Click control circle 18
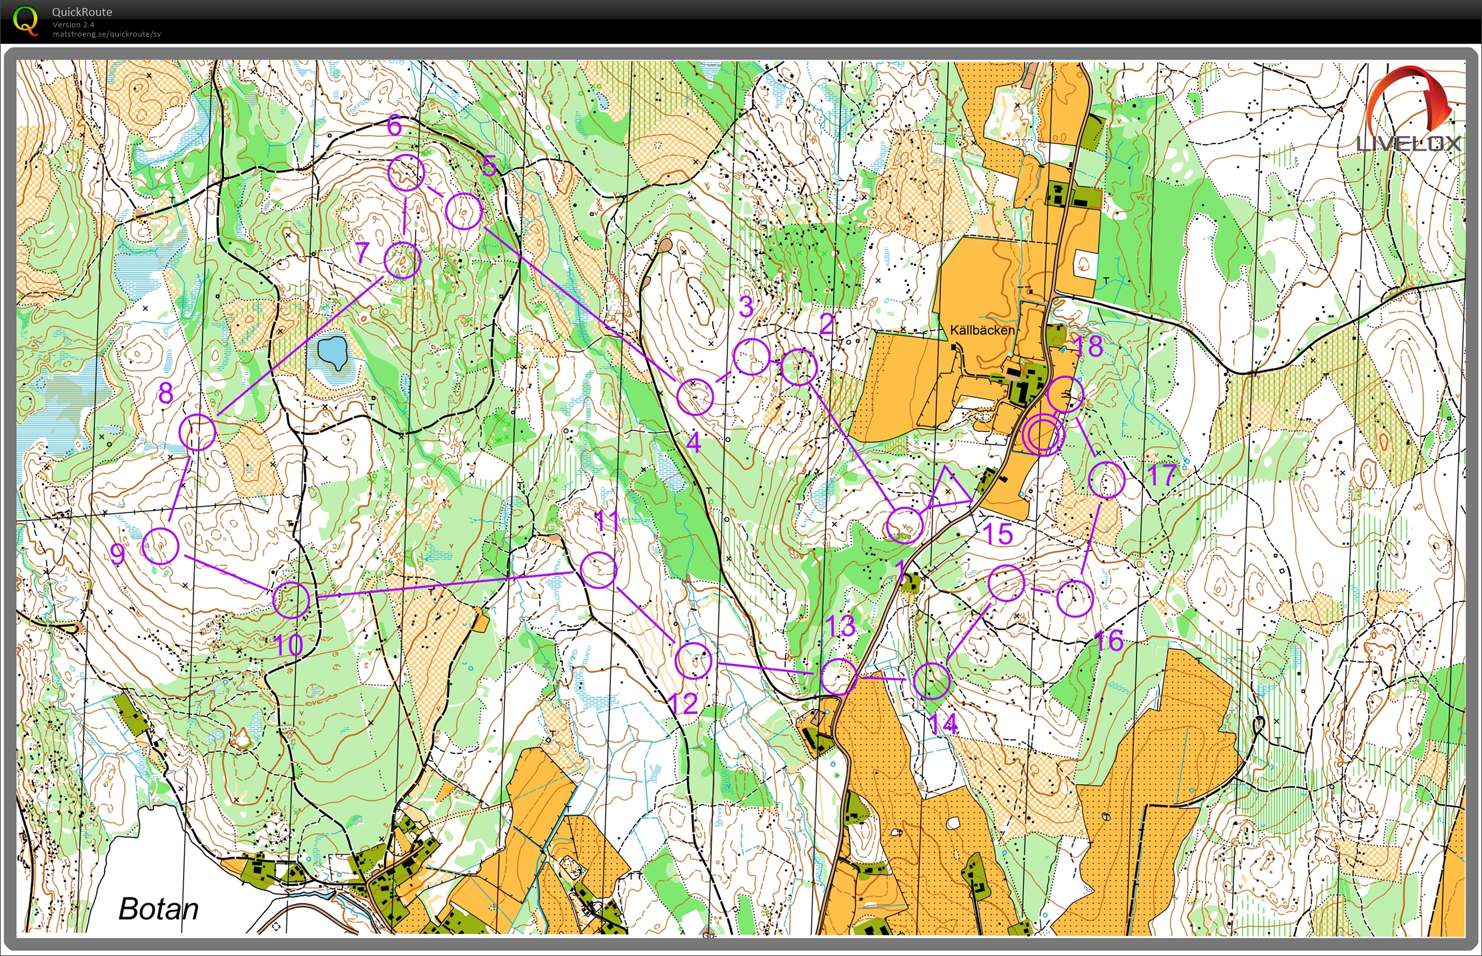Screen dimensions: 1482x956 (1065, 394)
